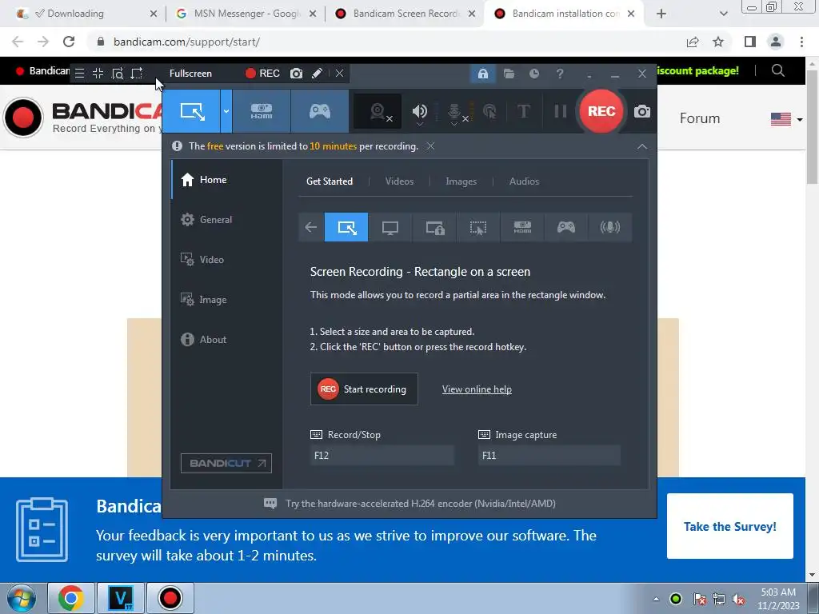
Task: Select HDMI device mode icon in row
Action: [x=522, y=227]
